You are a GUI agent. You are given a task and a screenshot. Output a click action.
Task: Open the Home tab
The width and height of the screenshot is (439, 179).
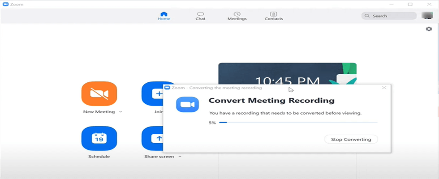tap(164, 16)
